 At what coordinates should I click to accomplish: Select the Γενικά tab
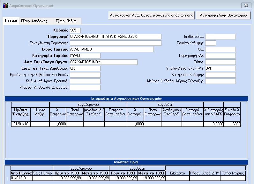pos(11,21)
